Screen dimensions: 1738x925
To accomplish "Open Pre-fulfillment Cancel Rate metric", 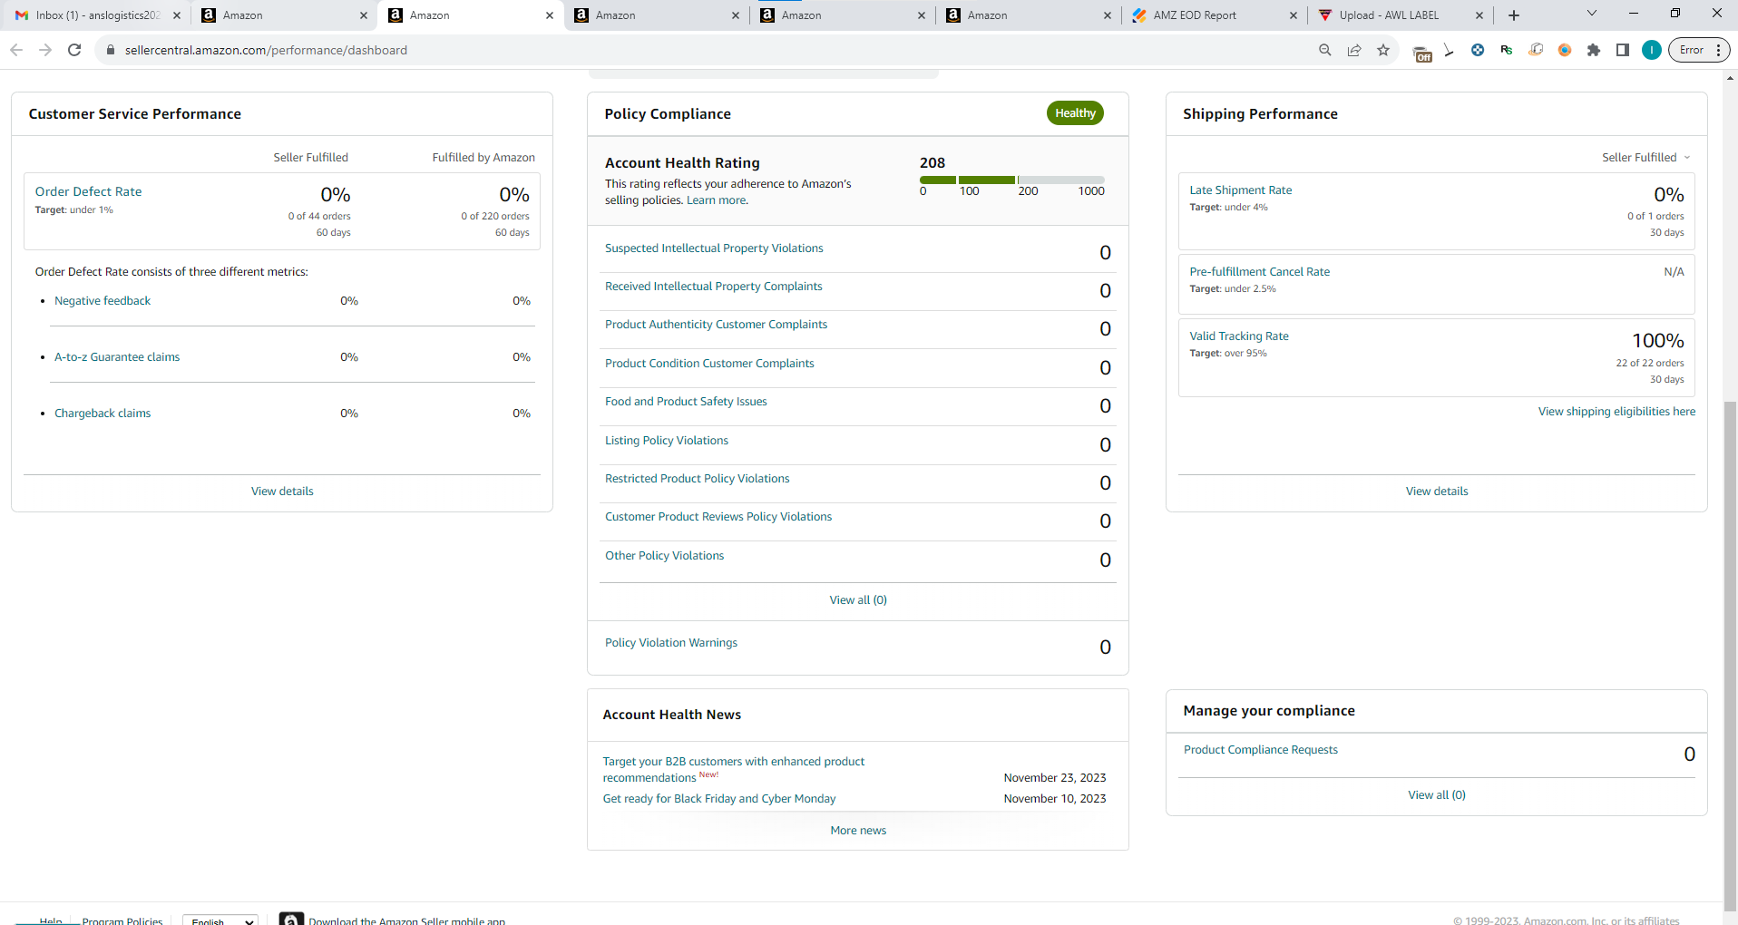I will coord(1260,271).
